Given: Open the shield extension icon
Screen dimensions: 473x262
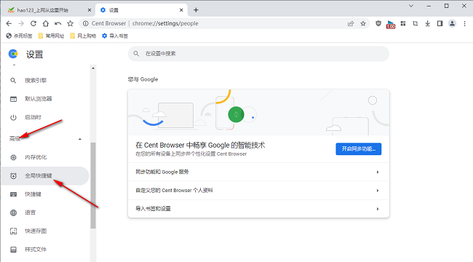Looking at the screenshot, I should [x=378, y=23].
